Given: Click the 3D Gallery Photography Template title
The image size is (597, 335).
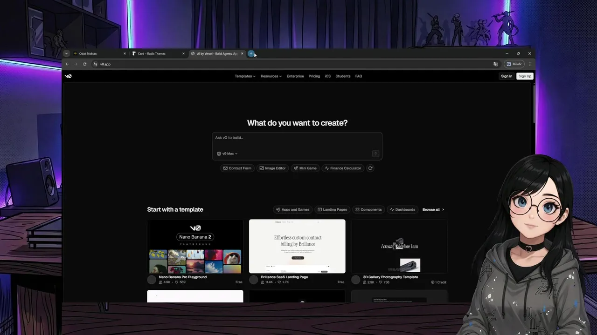Looking at the screenshot, I should pos(390,277).
